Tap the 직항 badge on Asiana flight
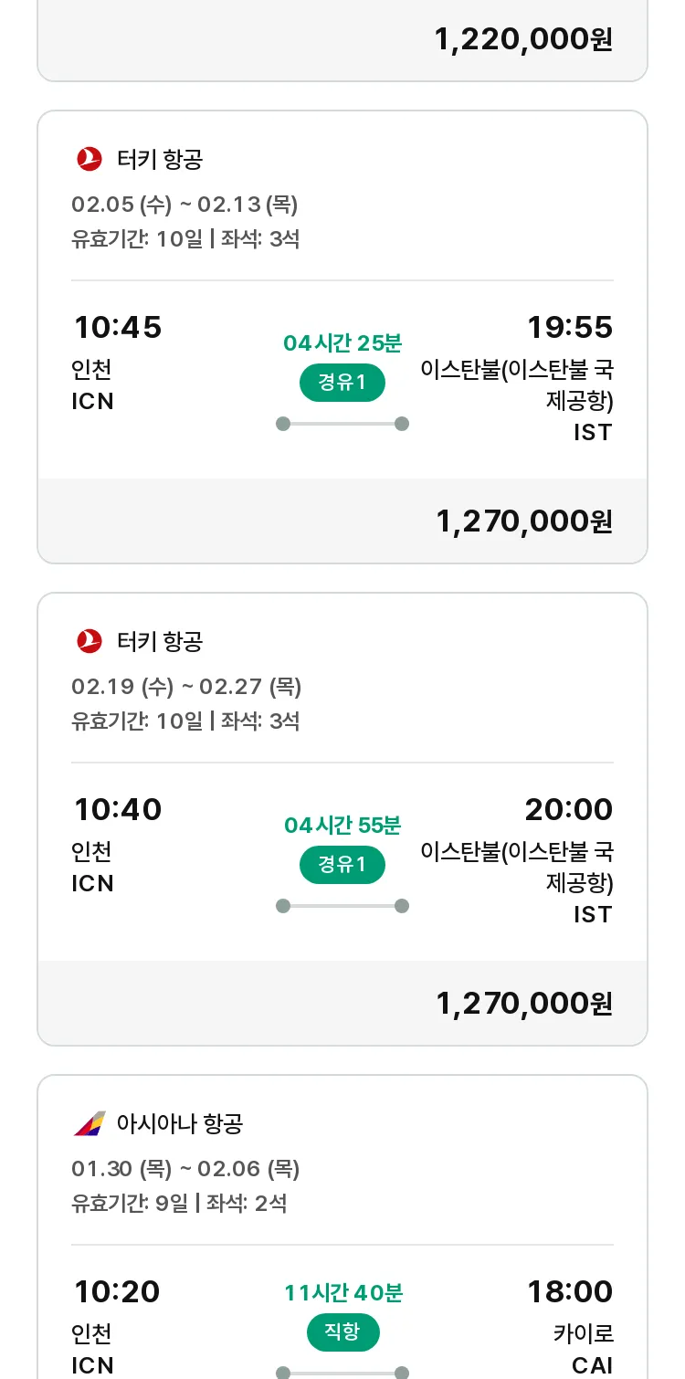This screenshot has height=1379, width=685. pos(342,1332)
